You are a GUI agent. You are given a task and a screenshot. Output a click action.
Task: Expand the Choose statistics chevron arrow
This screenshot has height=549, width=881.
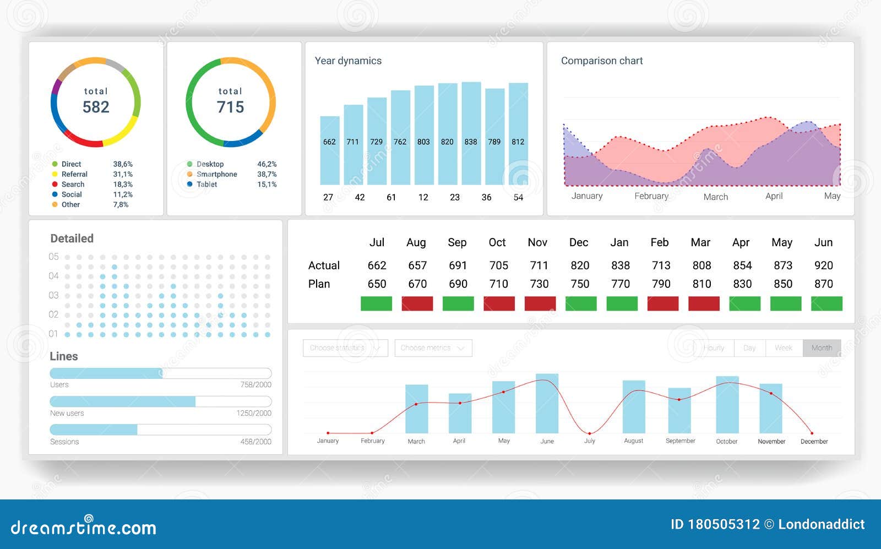pyautogui.click(x=378, y=348)
